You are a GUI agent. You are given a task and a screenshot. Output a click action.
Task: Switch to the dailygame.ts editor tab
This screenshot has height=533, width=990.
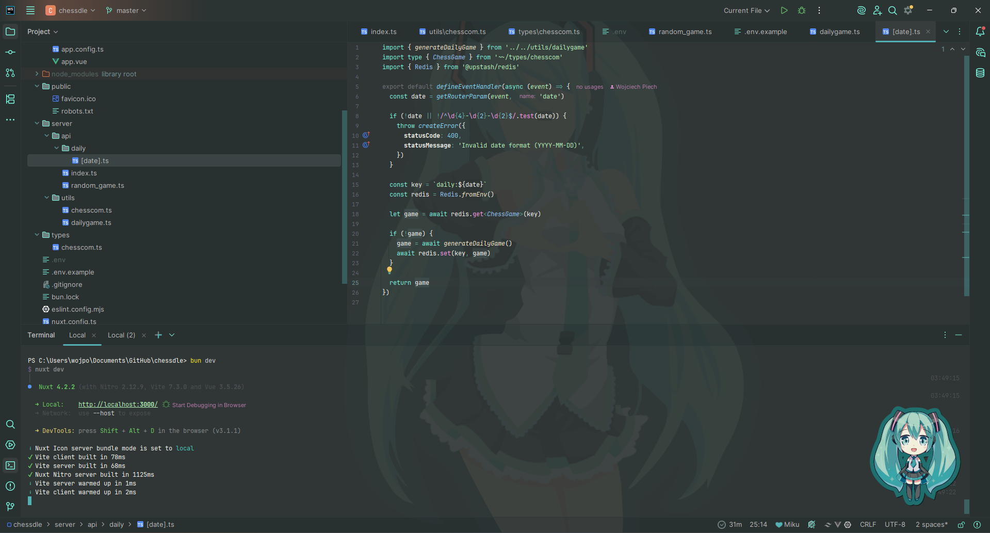pos(839,31)
